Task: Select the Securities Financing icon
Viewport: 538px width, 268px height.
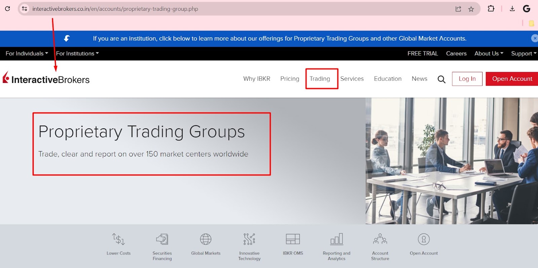Action: click(x=162, y=239)
